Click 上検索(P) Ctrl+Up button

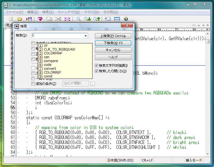(x=113, y=36)
